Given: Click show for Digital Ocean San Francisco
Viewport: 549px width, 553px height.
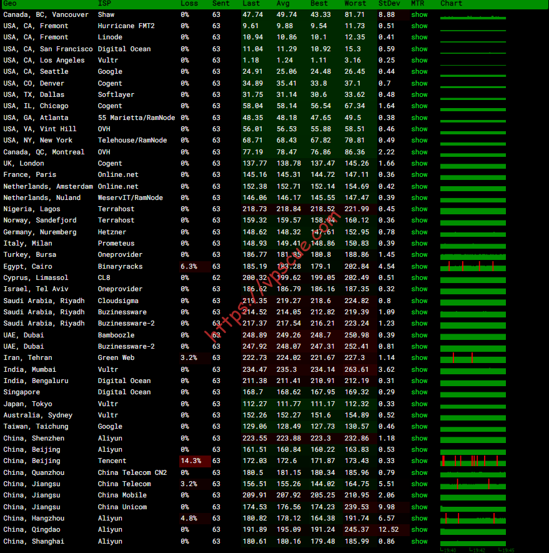Looking at the screenshot, I should coord(419,49).
